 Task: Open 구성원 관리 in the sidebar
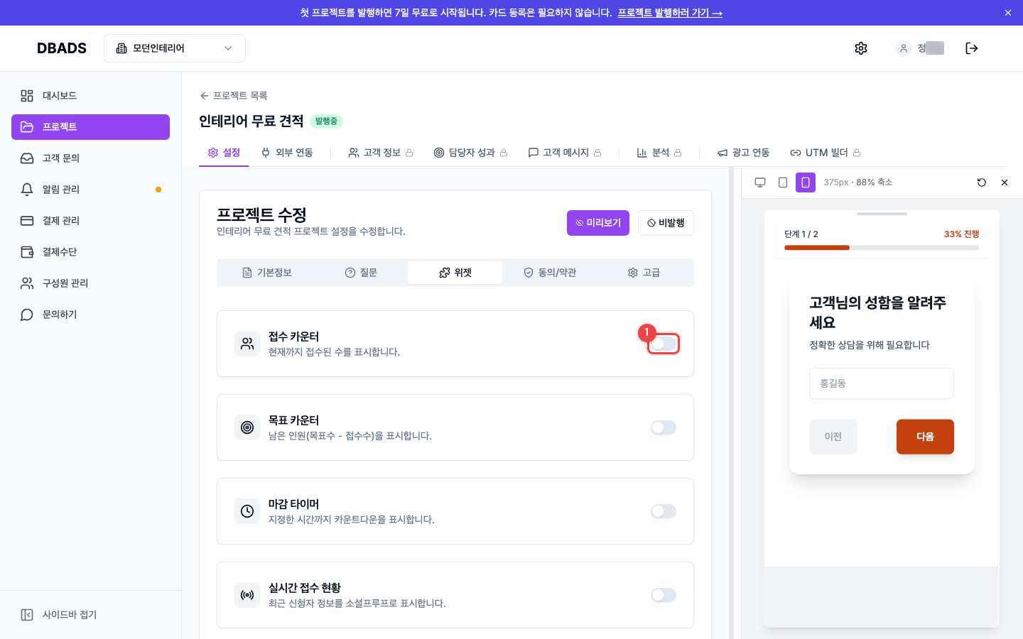90,283
